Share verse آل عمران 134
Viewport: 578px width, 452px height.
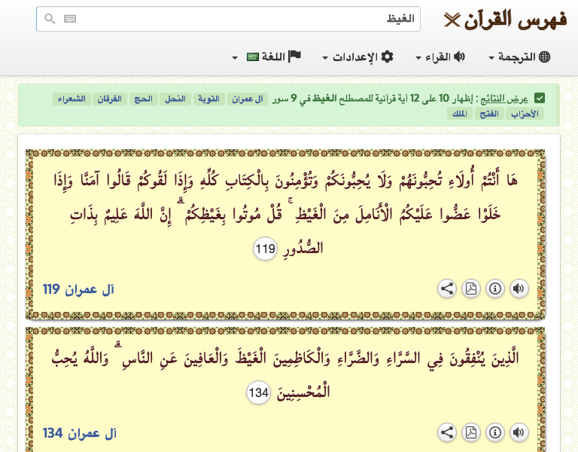447,432
